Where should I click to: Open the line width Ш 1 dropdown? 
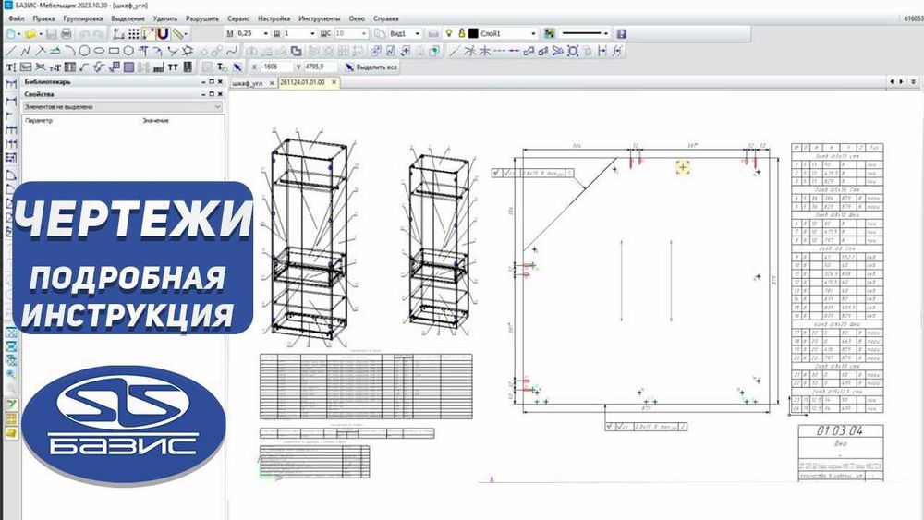coord(312,33)
